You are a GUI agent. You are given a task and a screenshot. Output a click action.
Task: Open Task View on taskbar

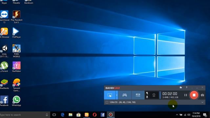coord(54,115)
